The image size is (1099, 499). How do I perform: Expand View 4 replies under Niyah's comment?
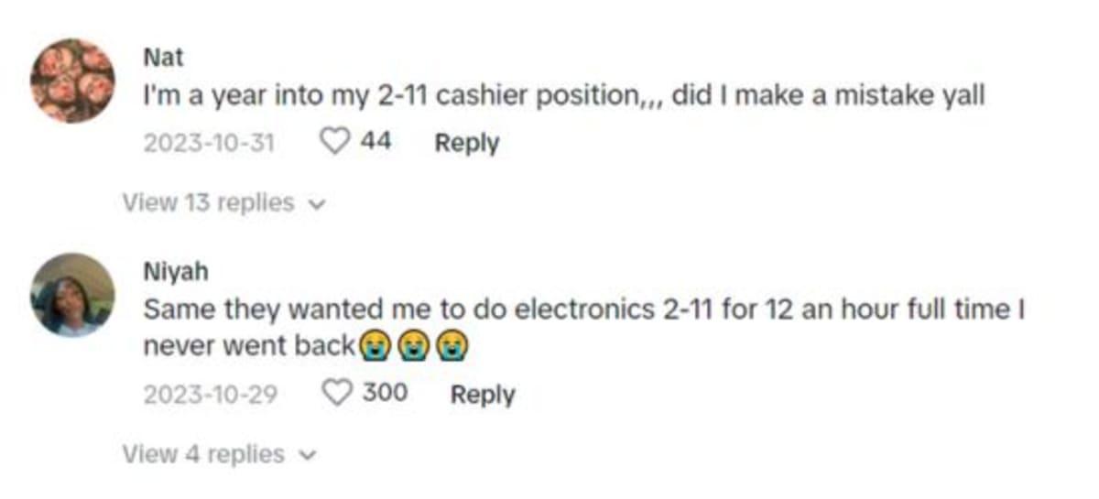click(x=203, y=454)
